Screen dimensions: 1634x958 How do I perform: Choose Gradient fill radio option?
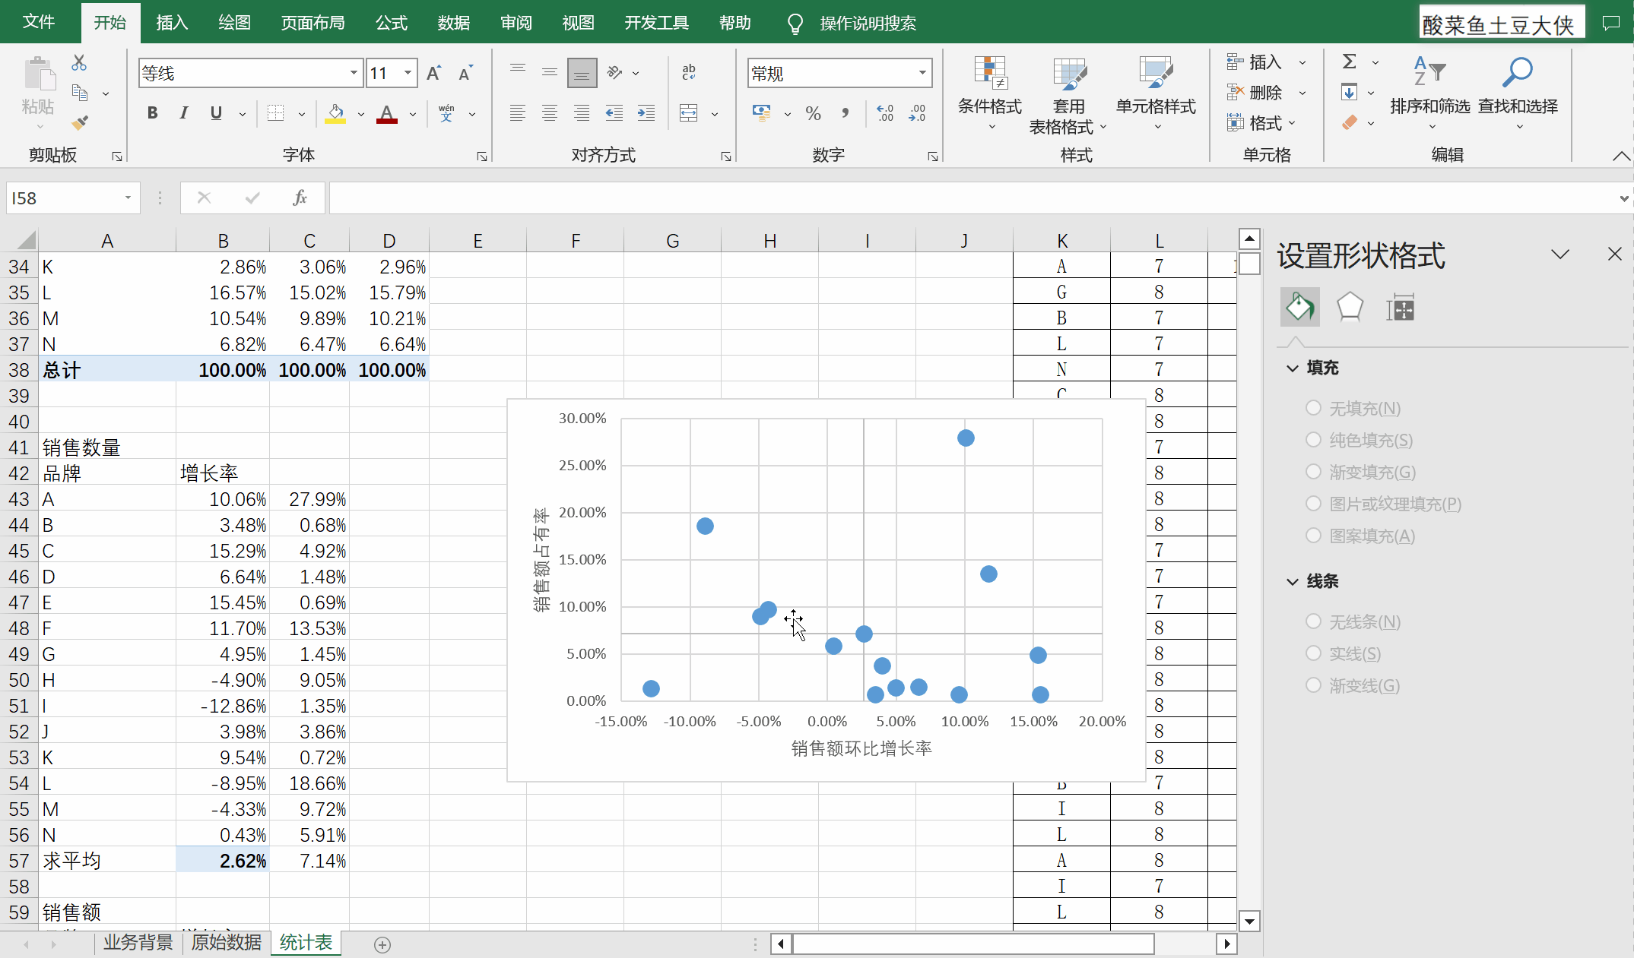1313,472
